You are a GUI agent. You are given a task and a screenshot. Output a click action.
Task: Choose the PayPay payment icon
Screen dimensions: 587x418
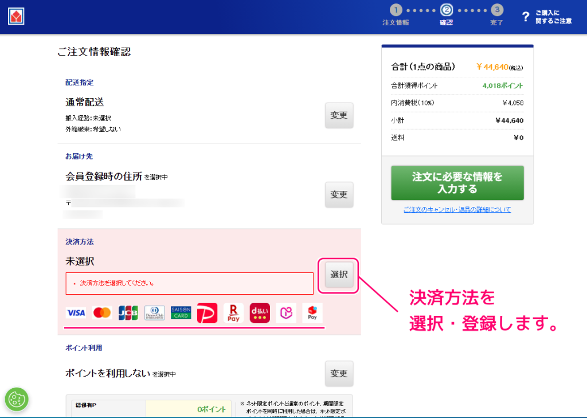click(x=206, y=312)
